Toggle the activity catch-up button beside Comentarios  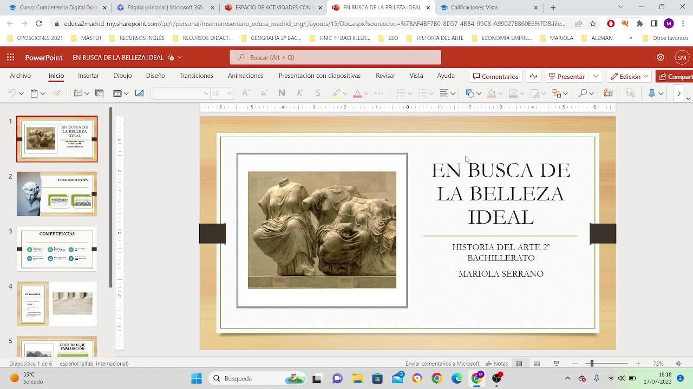click(x=533, y=76)
